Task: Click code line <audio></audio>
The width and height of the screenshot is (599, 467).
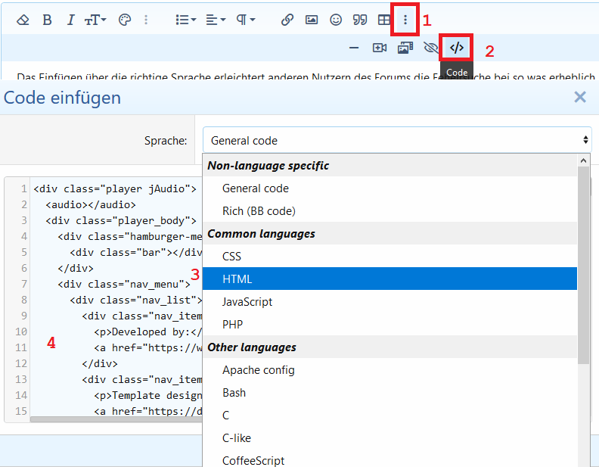Action: point(91,204)
